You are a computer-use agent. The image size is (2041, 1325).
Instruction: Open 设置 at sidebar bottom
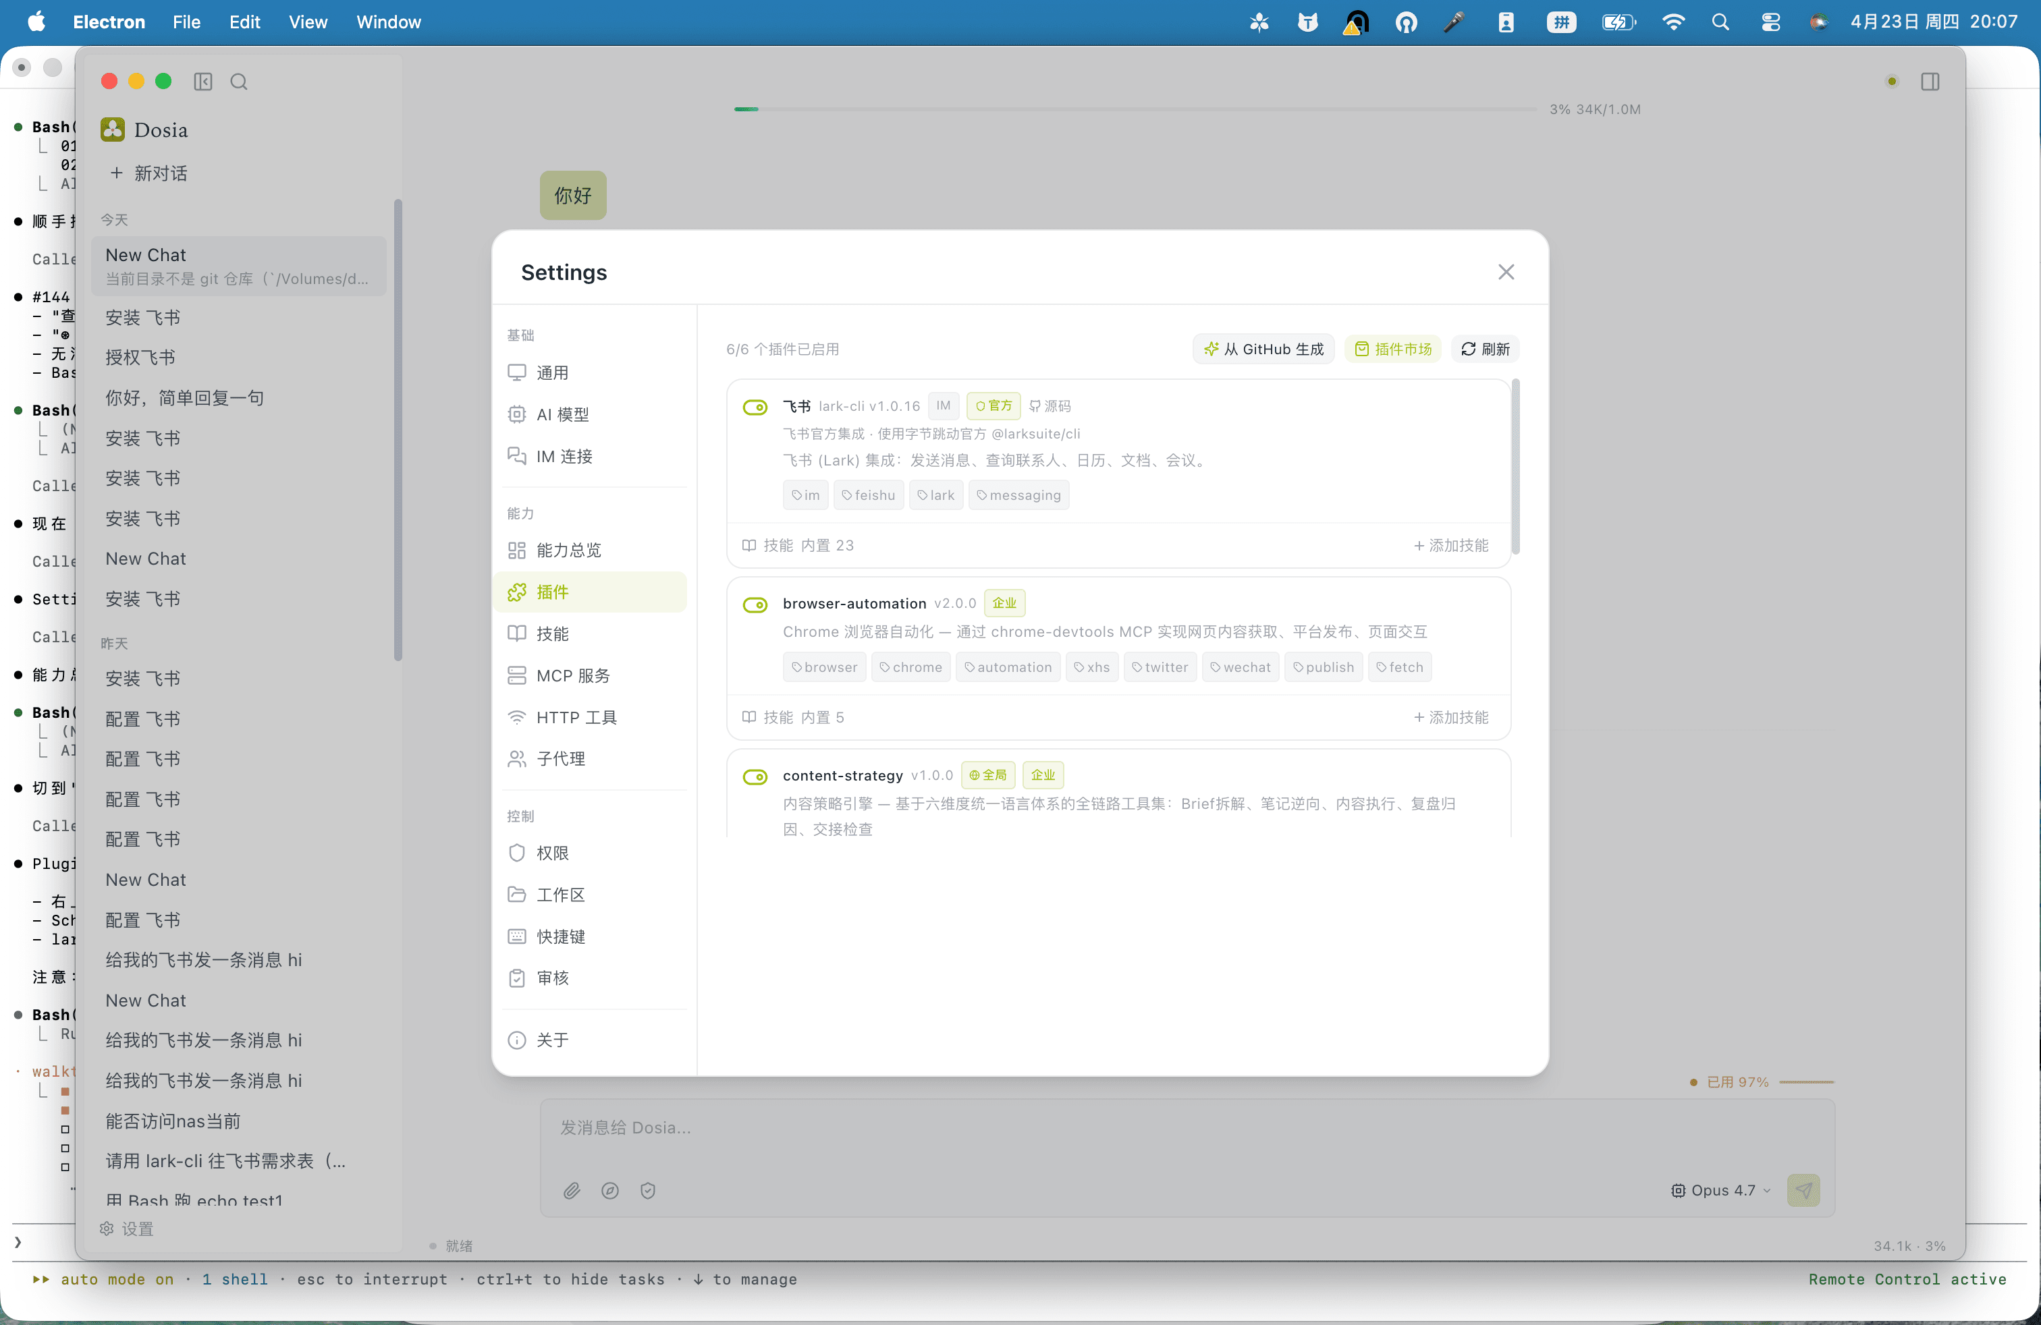pyautogui.click(x=127, y=1228)
